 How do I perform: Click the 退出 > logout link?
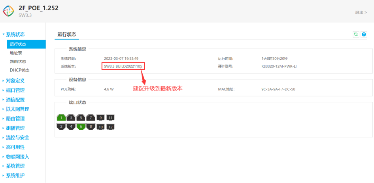point(361,12)
